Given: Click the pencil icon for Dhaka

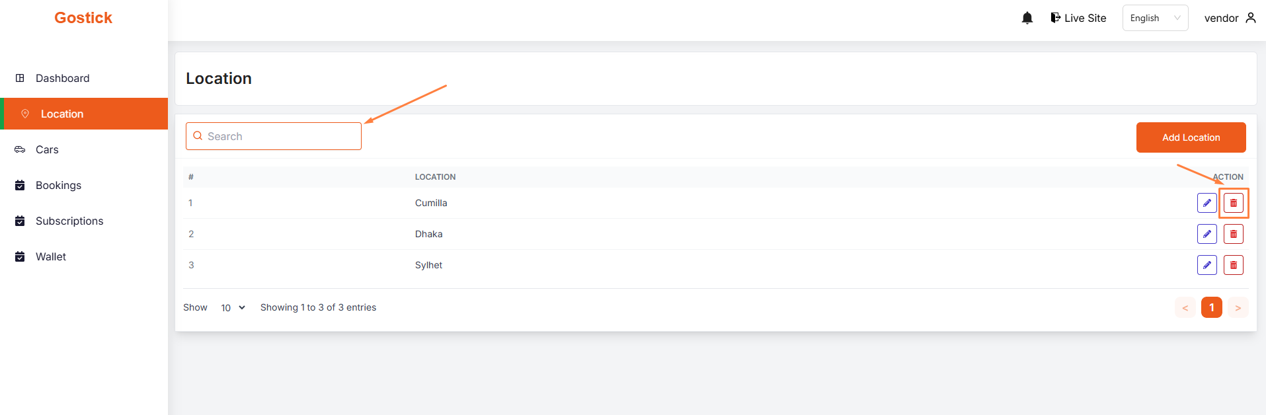Looking at the screenshot, I should pyautogui.click(x=1207, y=234).
